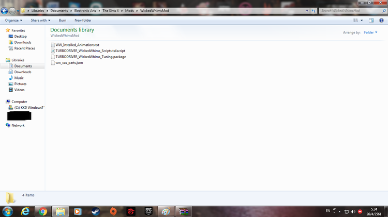Viewport: 388px width, 217px height.
Task: Click the Windows Explorer taskbar icon
Action: tap(61, 211)
